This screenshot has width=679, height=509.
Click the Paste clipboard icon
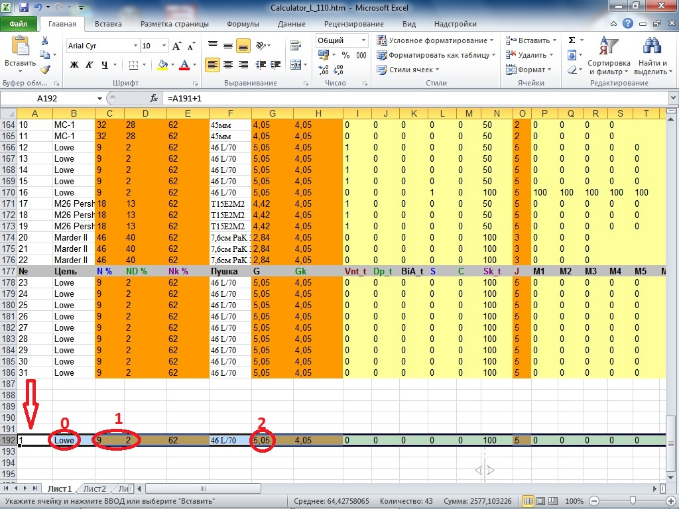click(20, 46)
